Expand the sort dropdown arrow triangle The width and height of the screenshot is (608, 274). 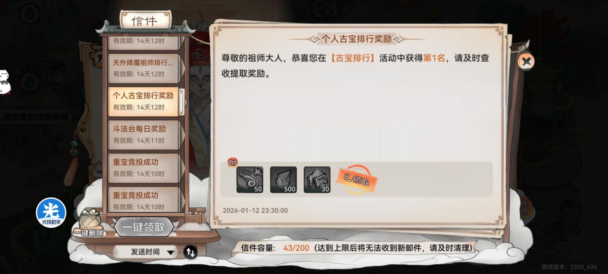pyautogui.click(x=171, y=252)
